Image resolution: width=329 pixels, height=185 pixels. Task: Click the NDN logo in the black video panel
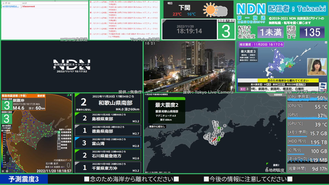(72, 65)
